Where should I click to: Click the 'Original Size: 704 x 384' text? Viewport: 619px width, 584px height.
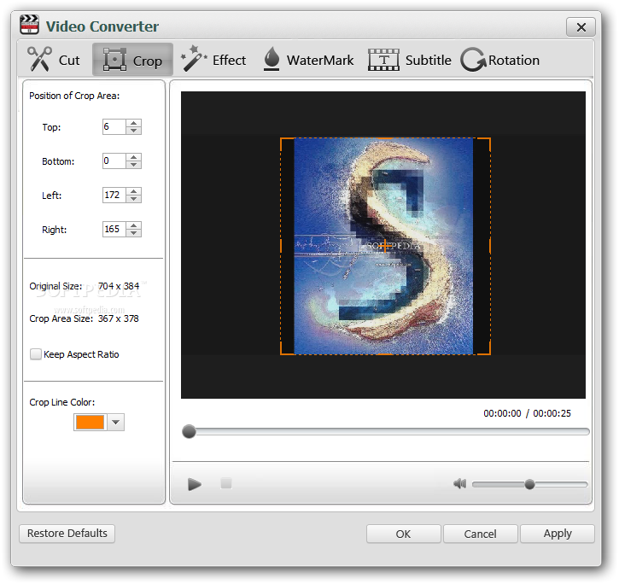click(x=84, y=286)
